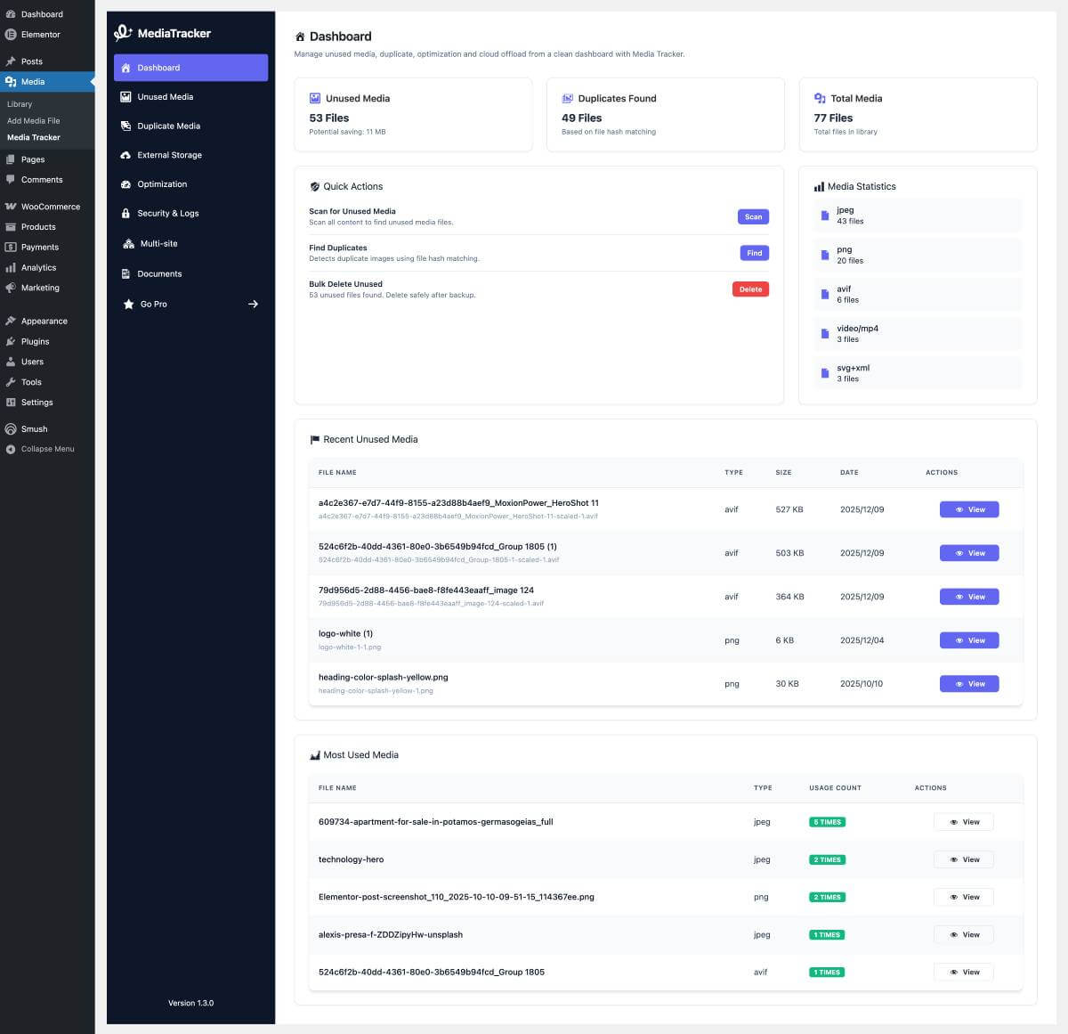The height and width of the screenshot is (1034, 1068).
Task: Click the Go Pro star icon
Action: [128, 305]
